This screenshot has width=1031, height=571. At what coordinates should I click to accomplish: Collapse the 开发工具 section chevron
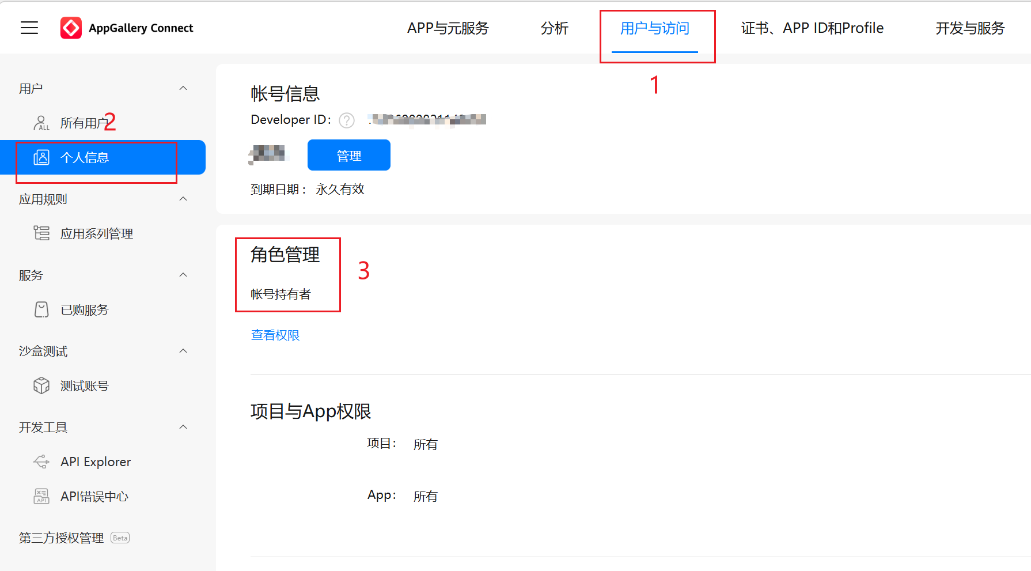(x=183, y=427)
